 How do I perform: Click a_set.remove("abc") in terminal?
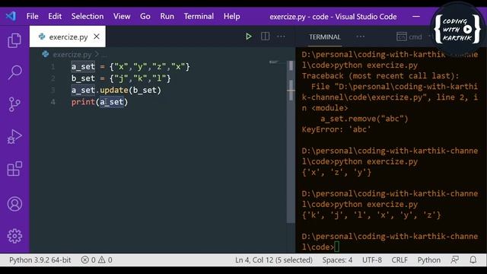(364, 119)
